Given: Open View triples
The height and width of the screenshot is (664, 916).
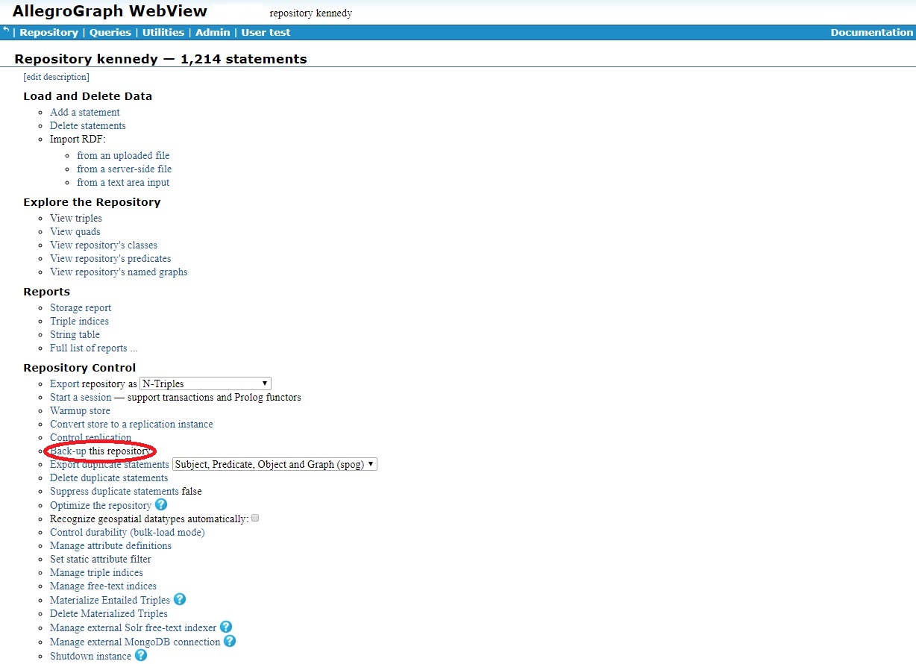Looking at the screenshot, I should (75, 218).
